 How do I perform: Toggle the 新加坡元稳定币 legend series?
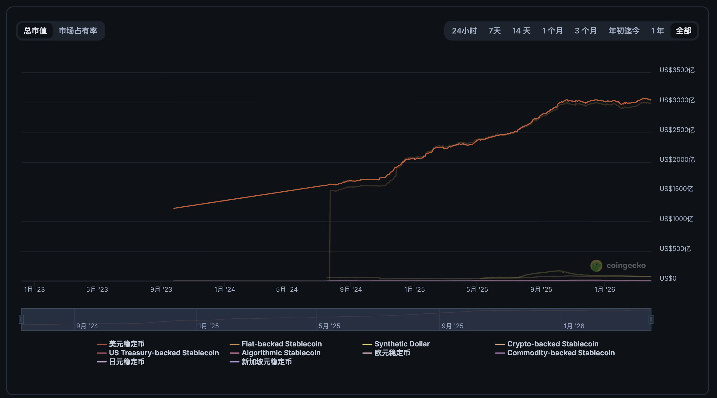261,362
